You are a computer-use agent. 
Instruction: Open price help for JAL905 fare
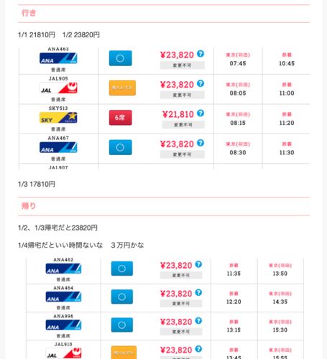click(201, 83)
